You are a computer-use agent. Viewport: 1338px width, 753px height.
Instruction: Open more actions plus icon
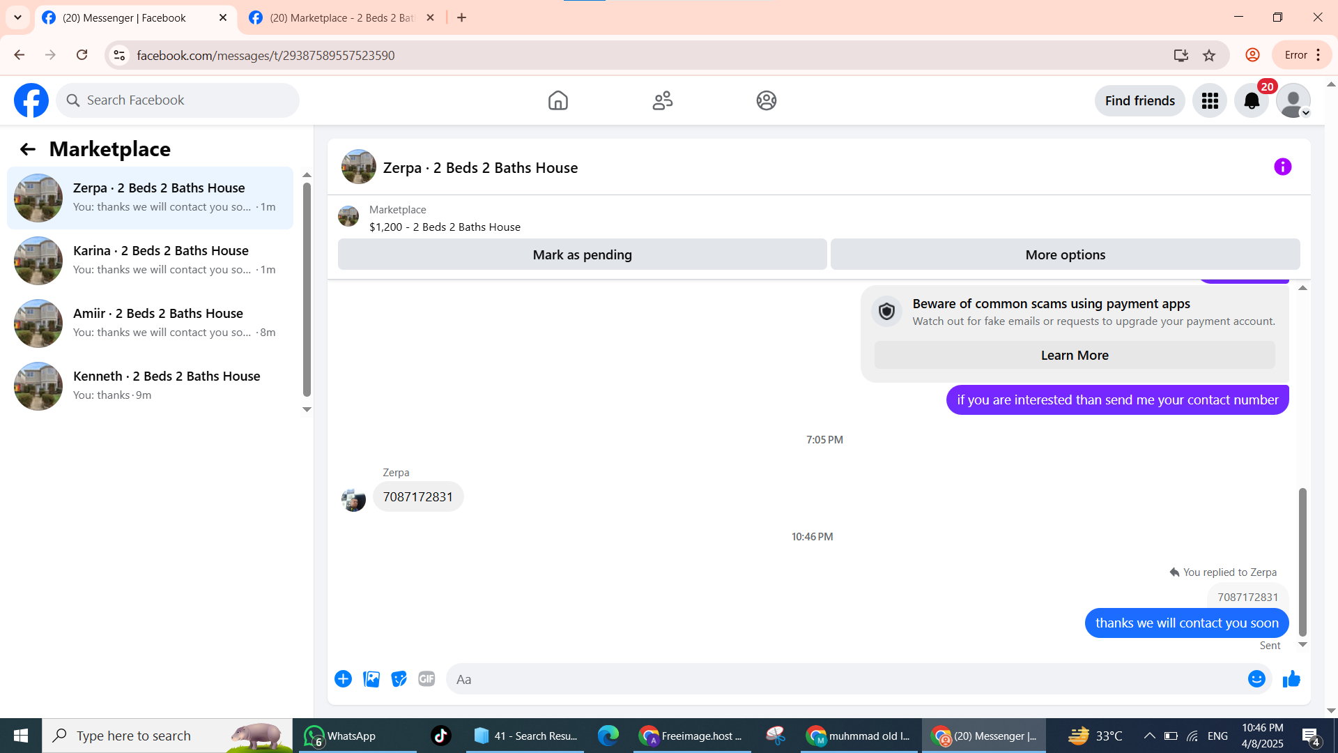pyautogui.click(x=343, y=679)
